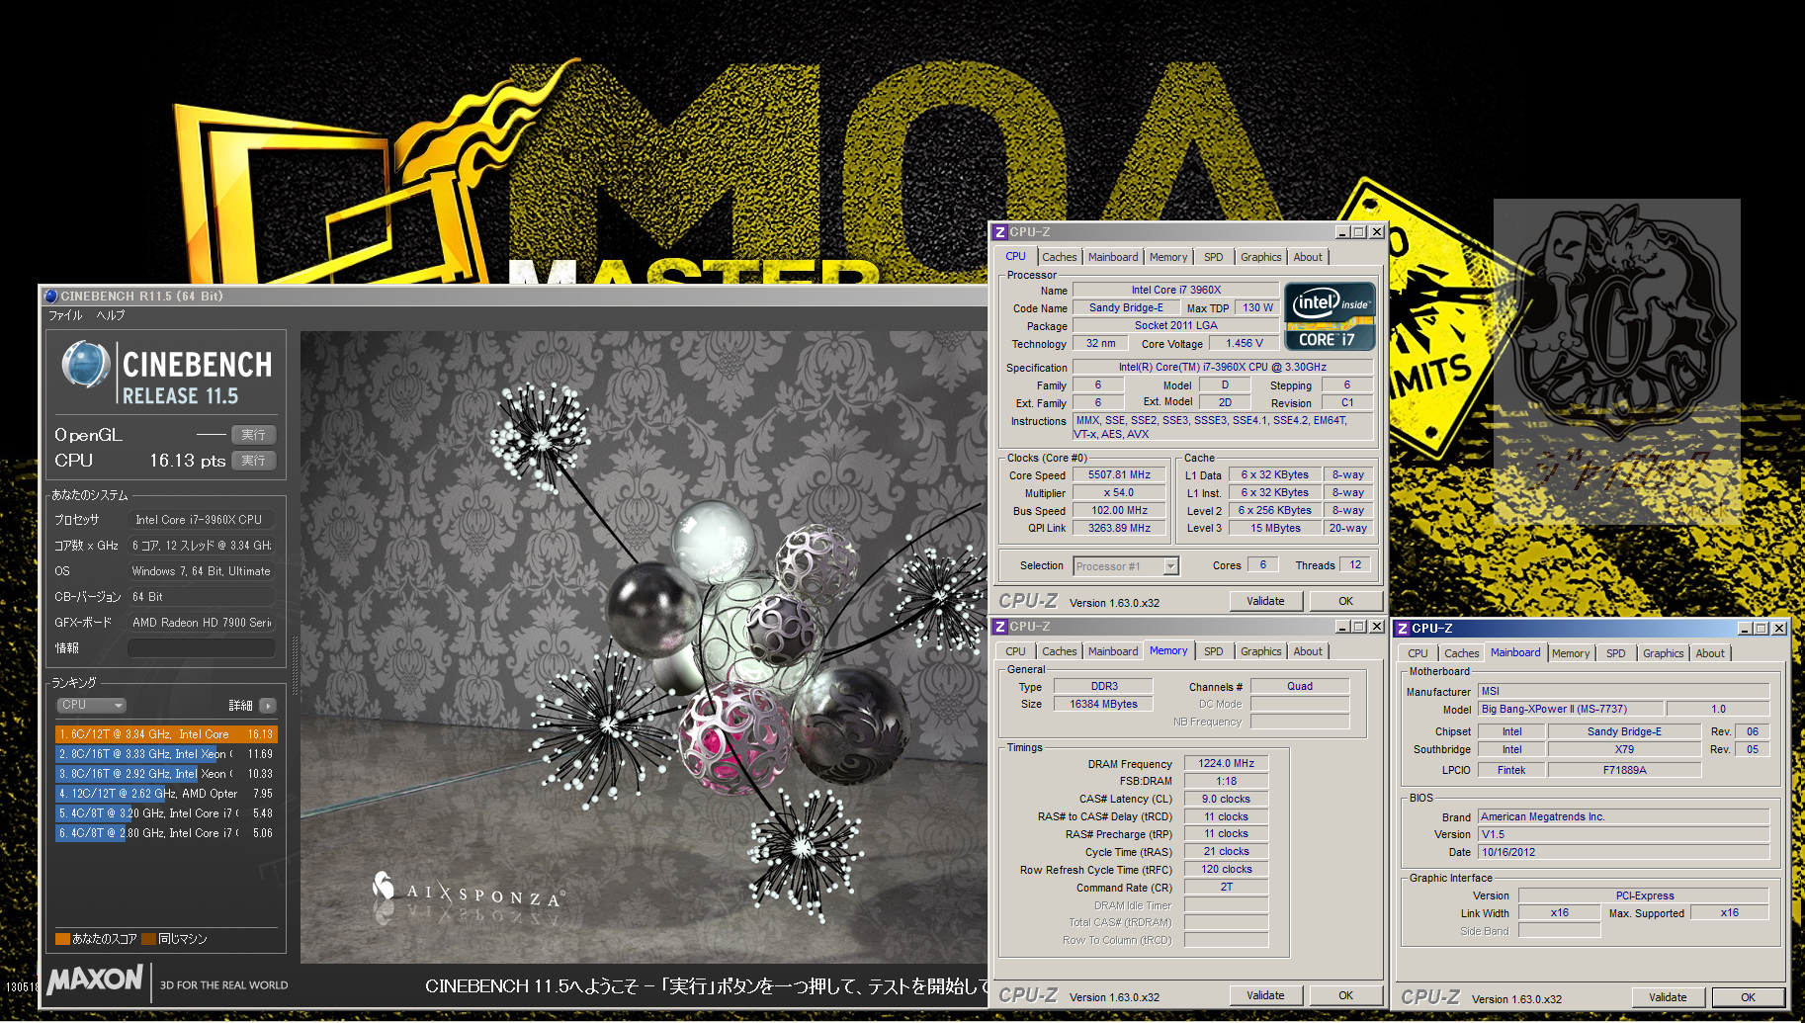Click the memory Size 16384 MBytes value

coord(1103,705)
